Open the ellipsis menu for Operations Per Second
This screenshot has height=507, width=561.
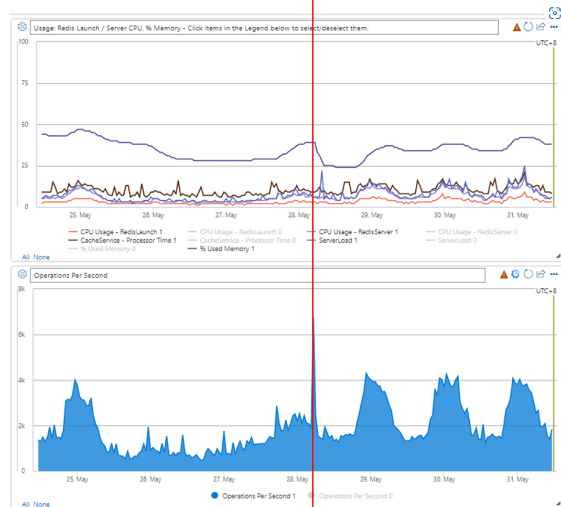554,273
